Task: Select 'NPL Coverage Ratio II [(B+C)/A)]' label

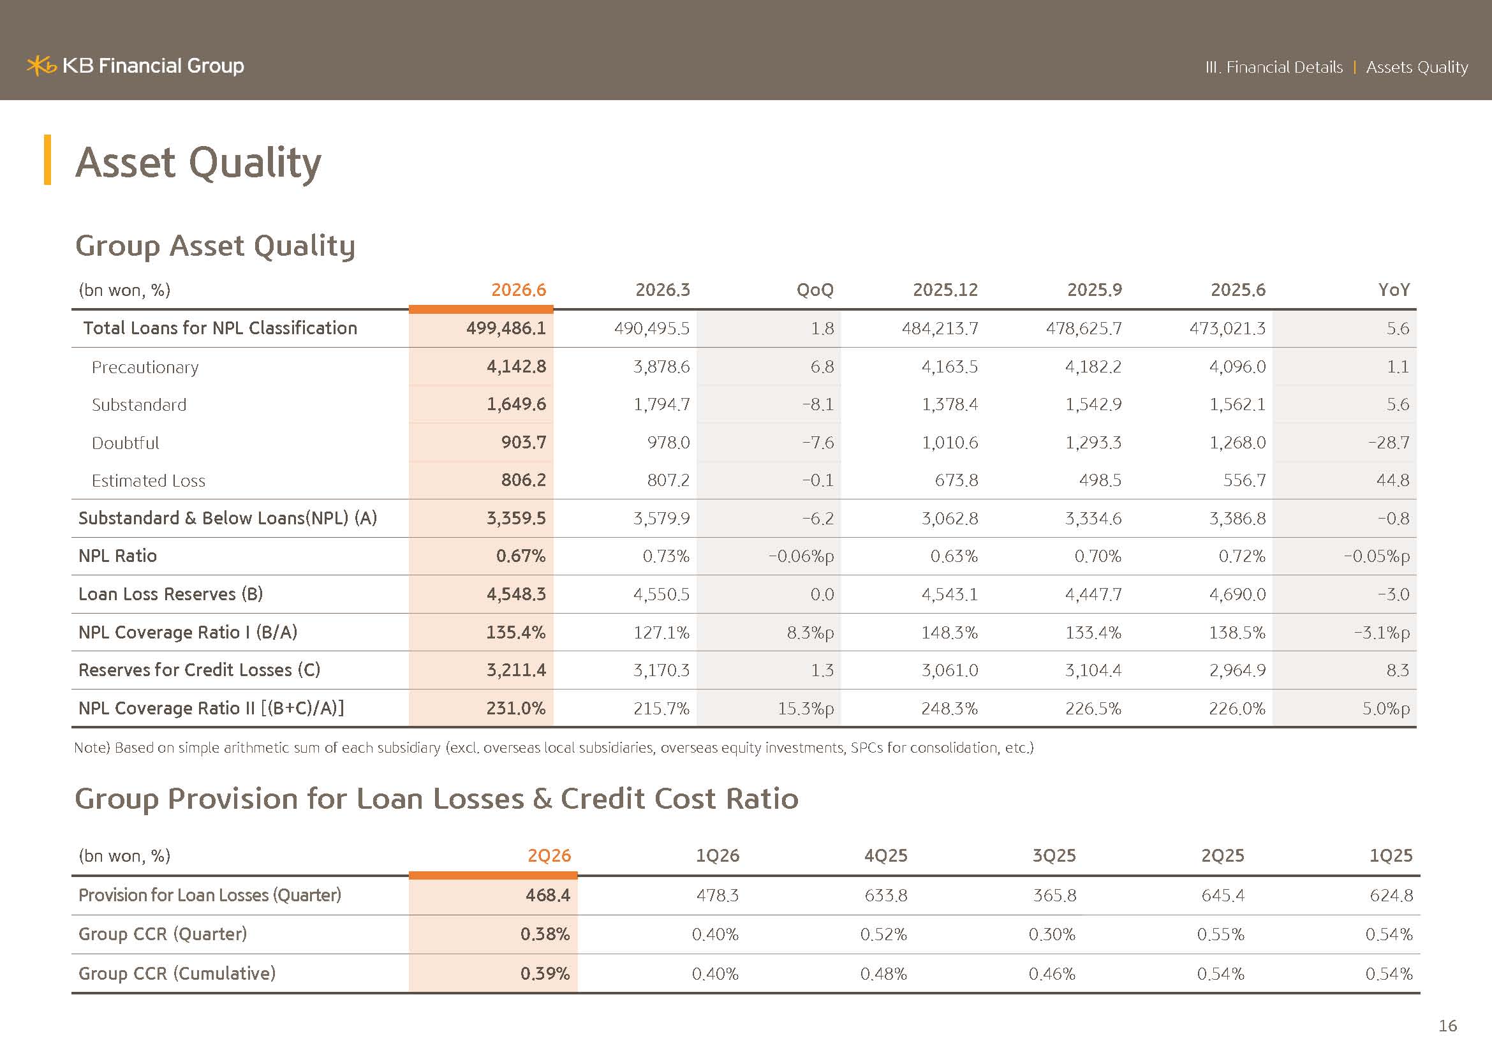Action: 211,709
